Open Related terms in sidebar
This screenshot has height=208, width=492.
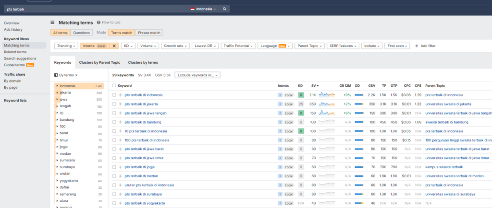[15, 52]
